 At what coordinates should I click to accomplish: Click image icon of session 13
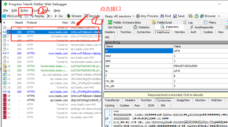(5, 79)
